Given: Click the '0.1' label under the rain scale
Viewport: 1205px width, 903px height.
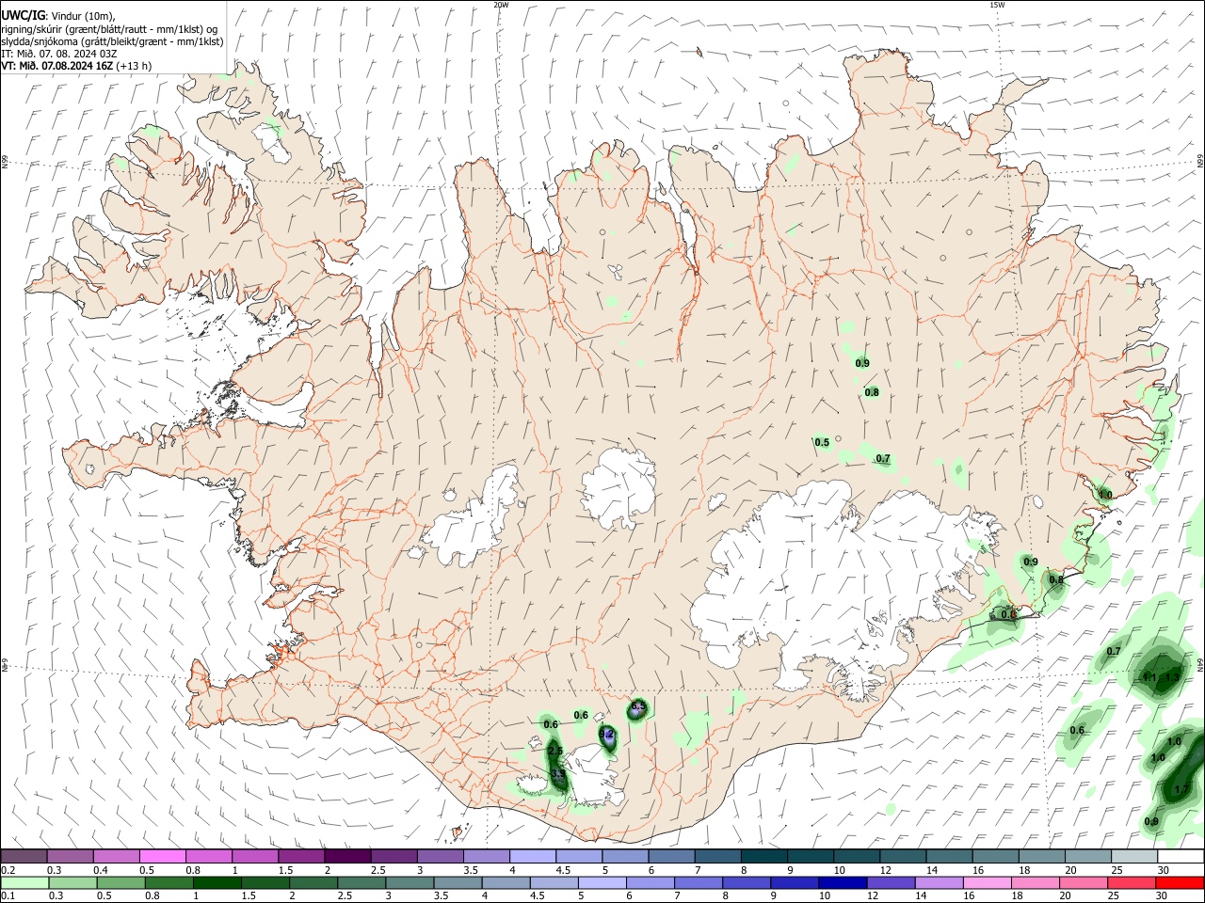Looking at the screenshot, I should [x=8, y=896].
